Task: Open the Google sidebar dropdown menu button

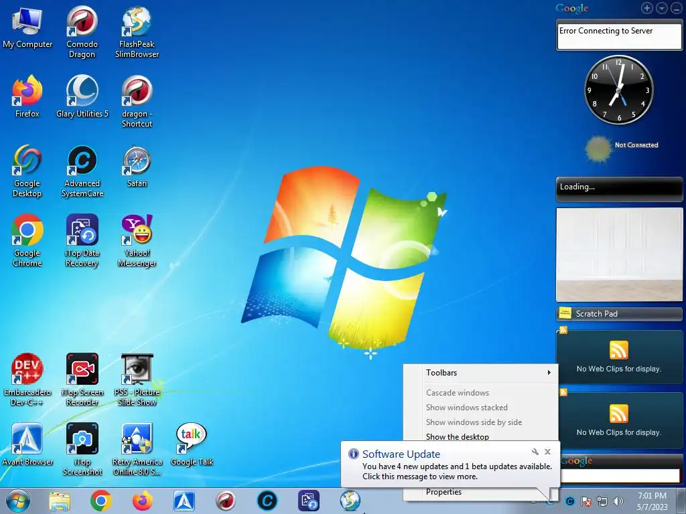Action: point(662,8)
